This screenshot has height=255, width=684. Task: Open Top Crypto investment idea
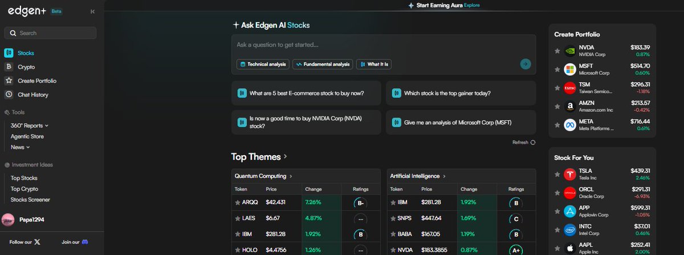coord(25,189)
